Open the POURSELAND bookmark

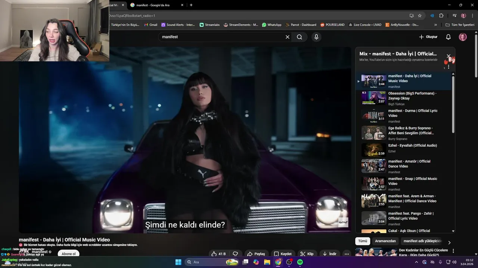[332, 25]
